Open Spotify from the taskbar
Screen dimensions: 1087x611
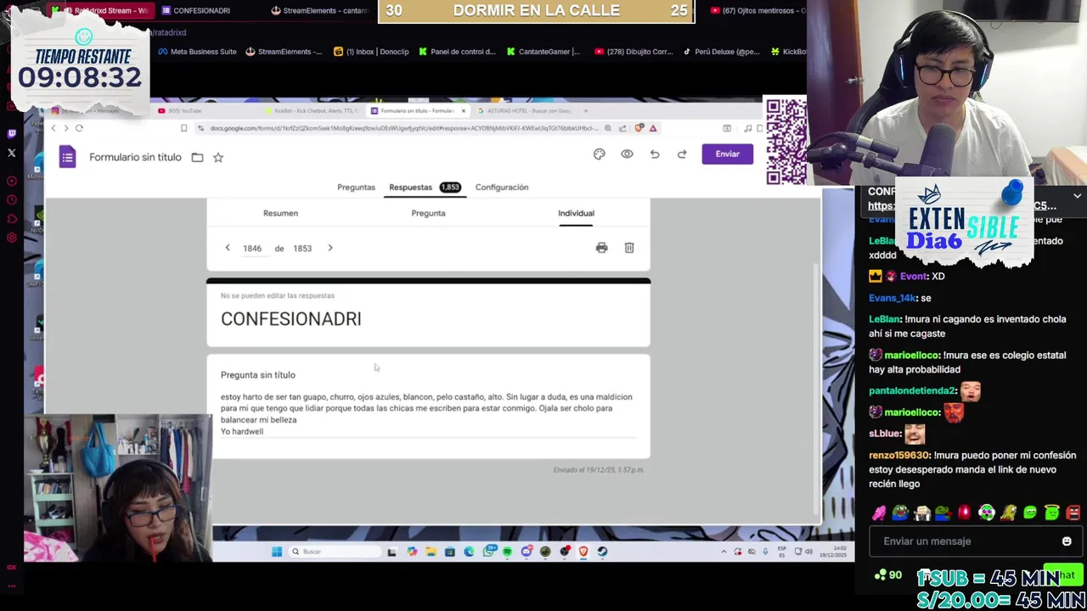[x=507, y=552]
